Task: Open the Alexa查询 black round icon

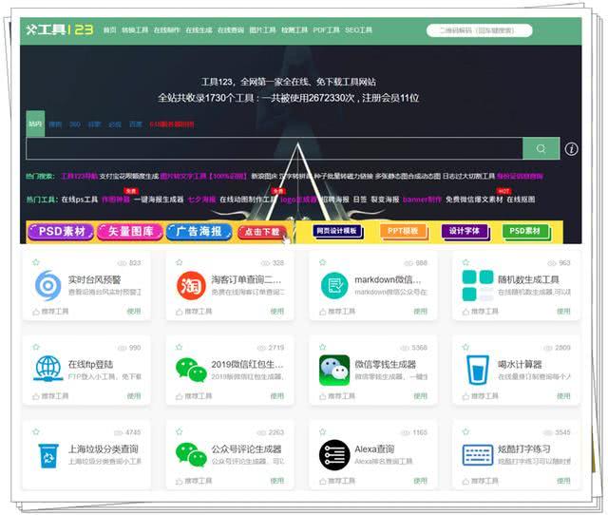Action: click(334, 455)
